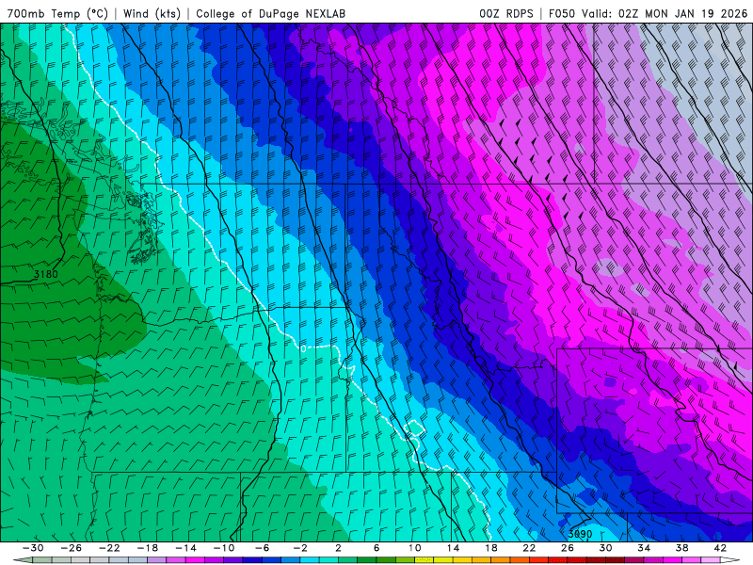The height and width of the screenshot is (565, 753).
Task: Click the "-2" color scale label
Action: pyautogui.click(x=300, y=548)
